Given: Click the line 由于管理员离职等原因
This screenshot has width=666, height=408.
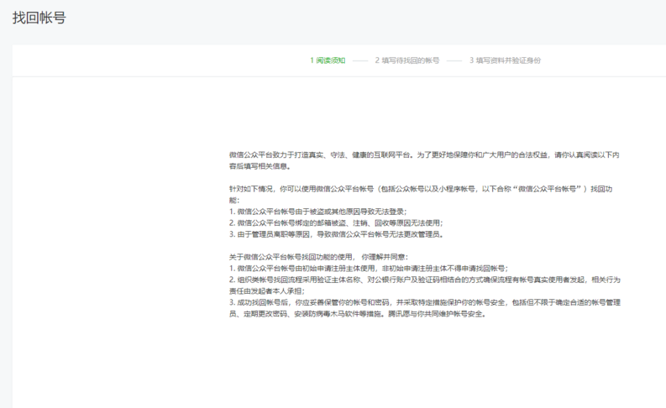Looking at the screenshot, I should tap(336, 234).
